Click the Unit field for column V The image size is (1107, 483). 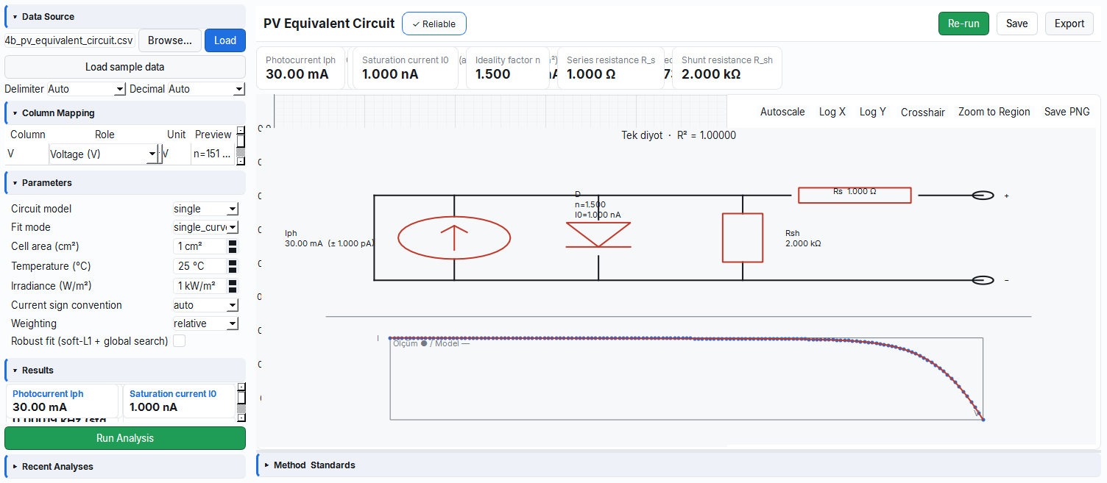tap(175, 154)
